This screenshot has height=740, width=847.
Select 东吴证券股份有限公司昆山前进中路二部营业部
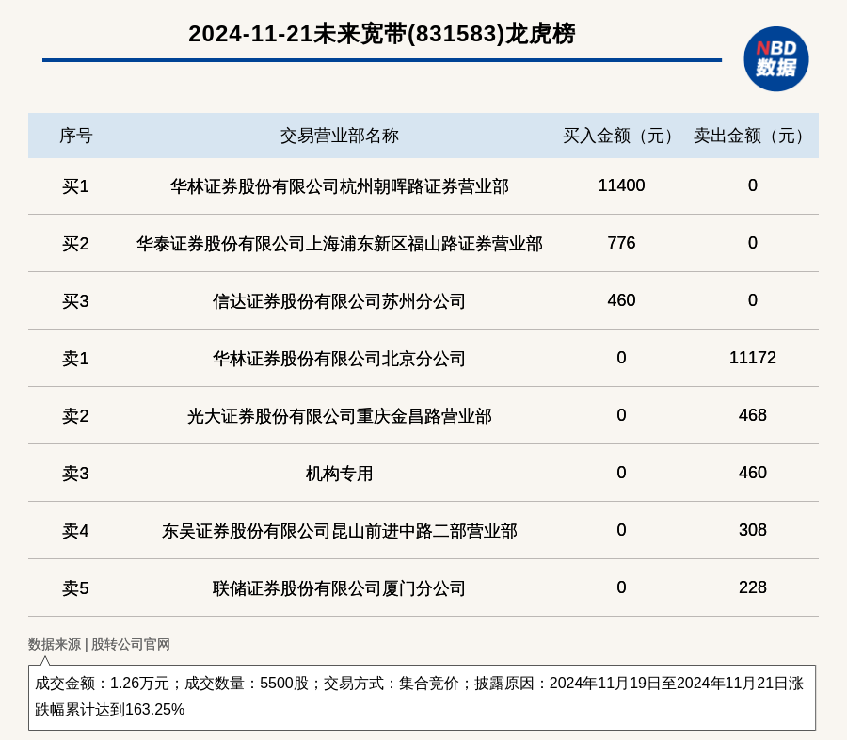click(x=339, y=530)
